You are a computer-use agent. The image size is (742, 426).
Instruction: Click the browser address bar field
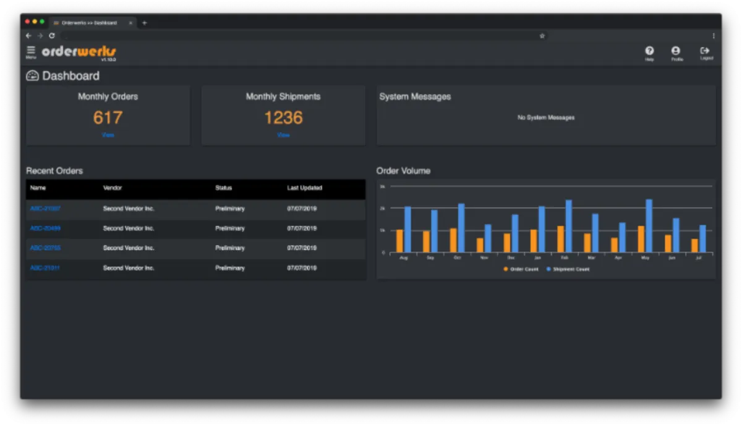pos(297,36)
